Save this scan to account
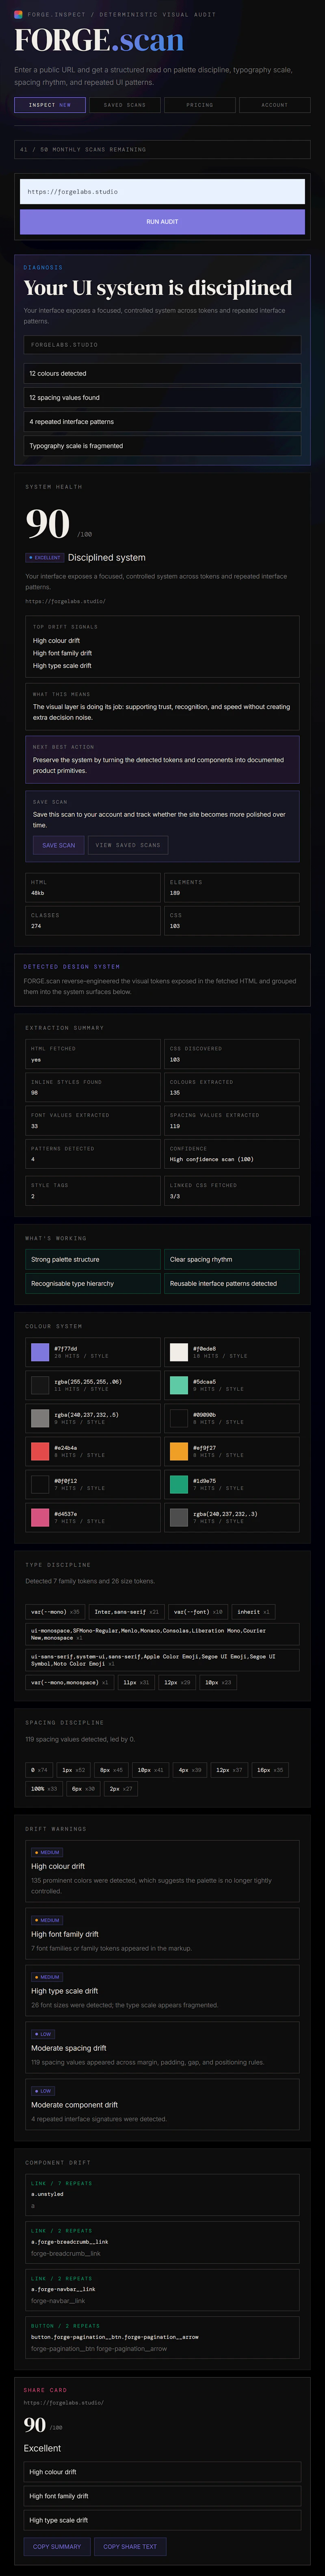The height and width of the screenshot is (2576, 325). coord(58,845)
